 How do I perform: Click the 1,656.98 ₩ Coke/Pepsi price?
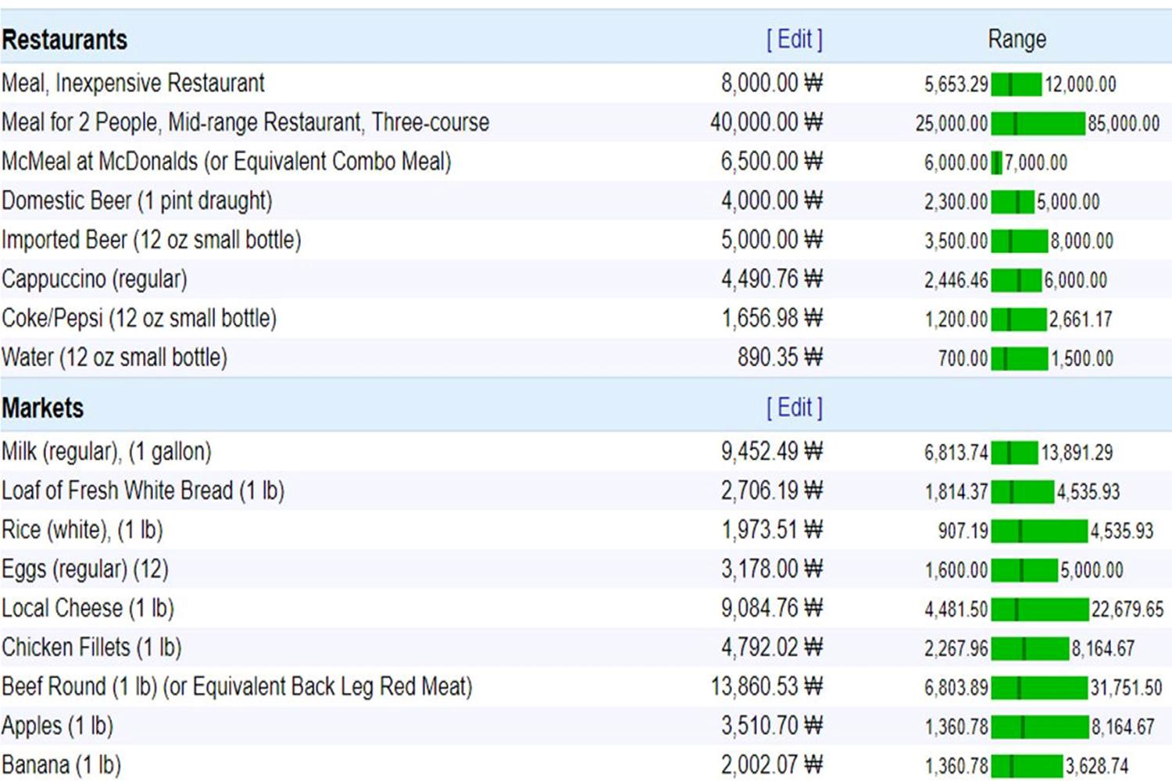pos(772,318)
